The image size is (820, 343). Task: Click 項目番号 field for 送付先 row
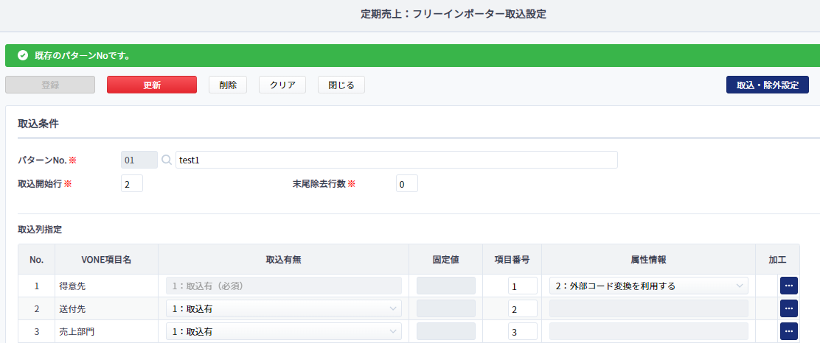click(522, 309)
